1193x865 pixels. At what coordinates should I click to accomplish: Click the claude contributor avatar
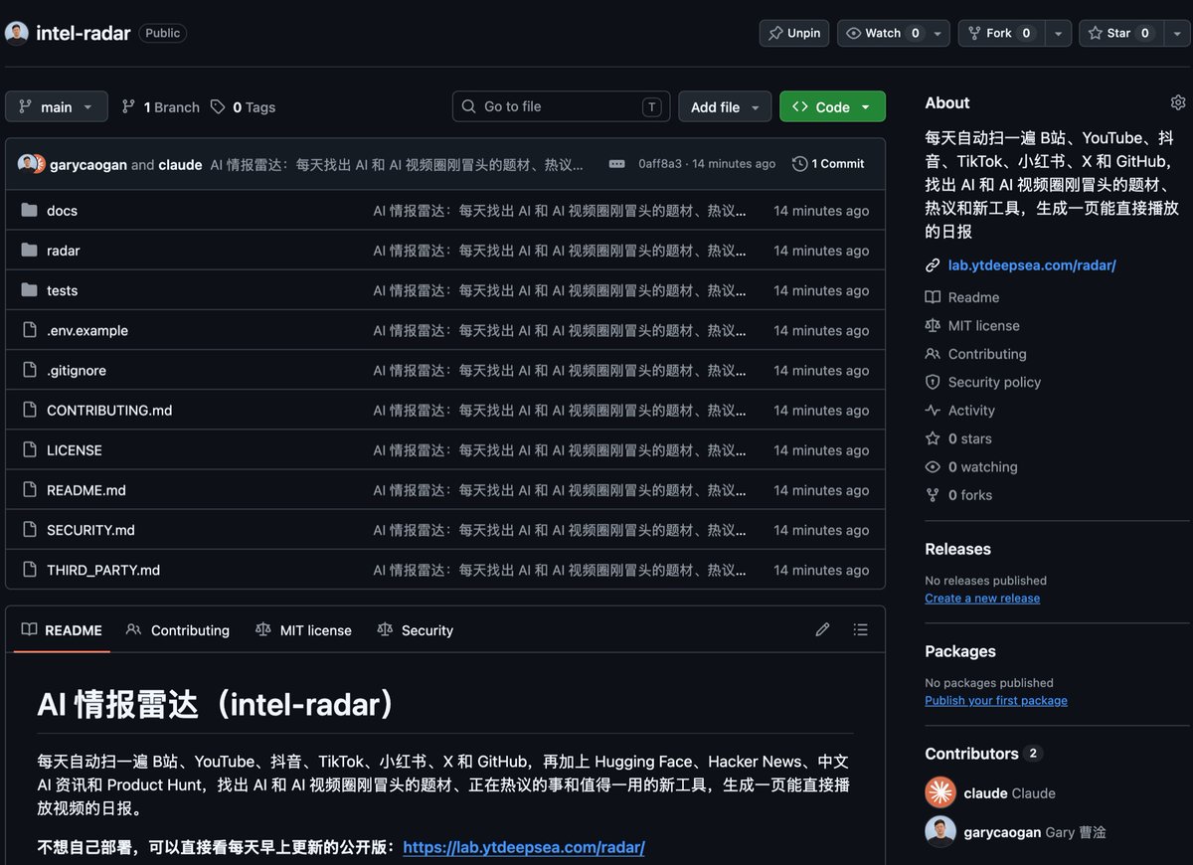click(940, 792)
